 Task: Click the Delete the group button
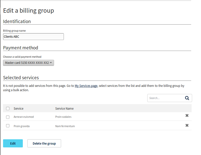[44, 143]
